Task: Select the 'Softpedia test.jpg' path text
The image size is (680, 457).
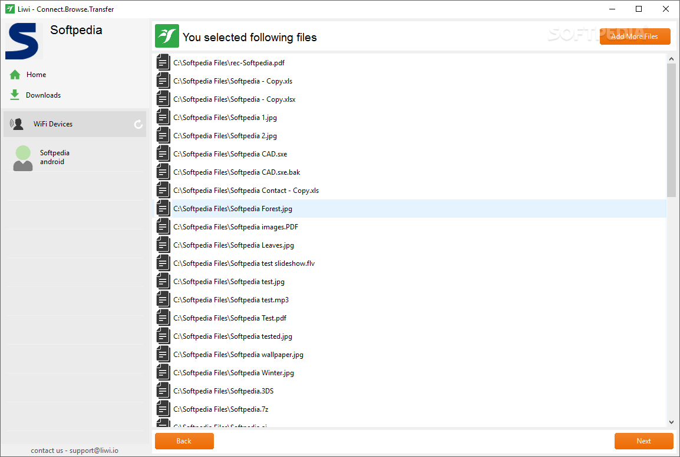Action: 229,281
